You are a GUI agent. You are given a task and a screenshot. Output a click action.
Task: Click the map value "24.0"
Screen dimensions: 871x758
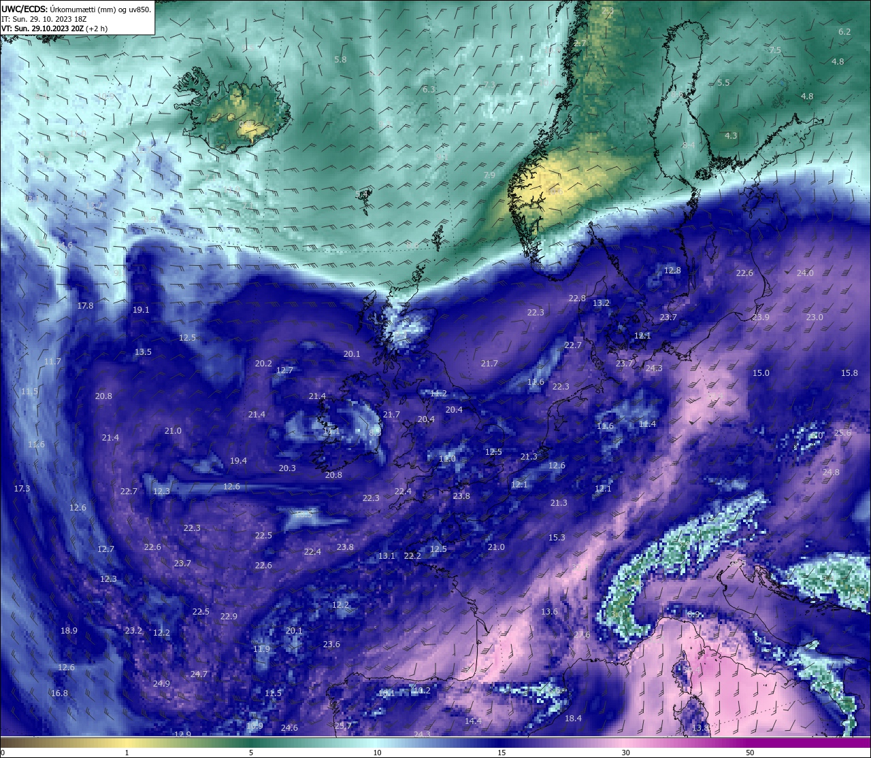(805, 273)
